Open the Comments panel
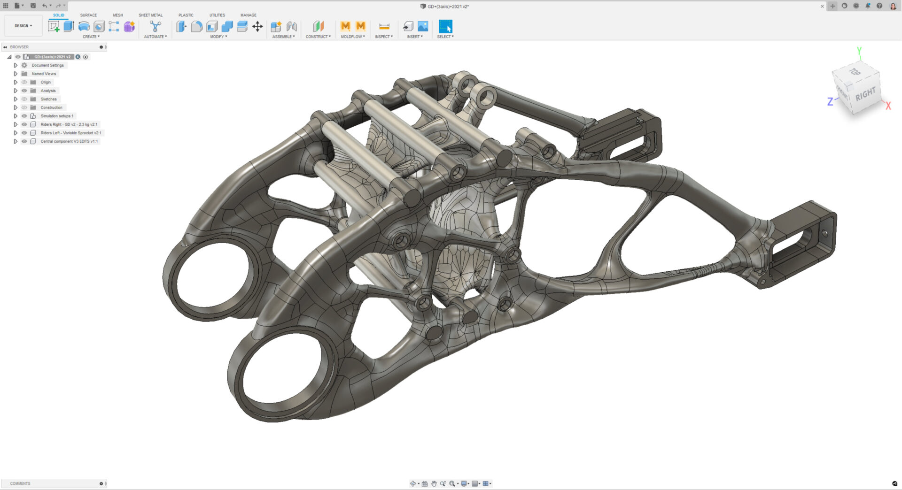This screenshot has width=902, height=490. coord(21,483)
